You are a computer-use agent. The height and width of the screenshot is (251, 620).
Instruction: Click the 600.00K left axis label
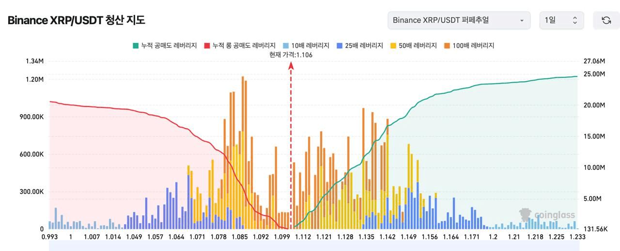coord(32,154)
